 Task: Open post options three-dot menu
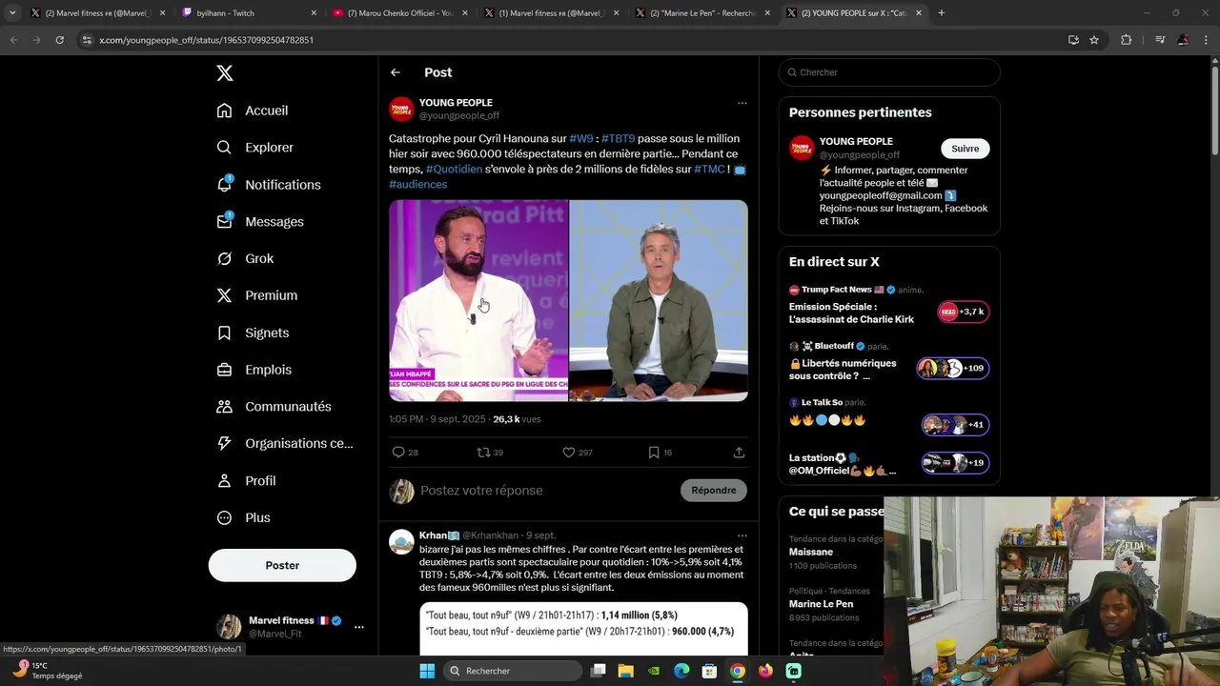click(742, 103)
